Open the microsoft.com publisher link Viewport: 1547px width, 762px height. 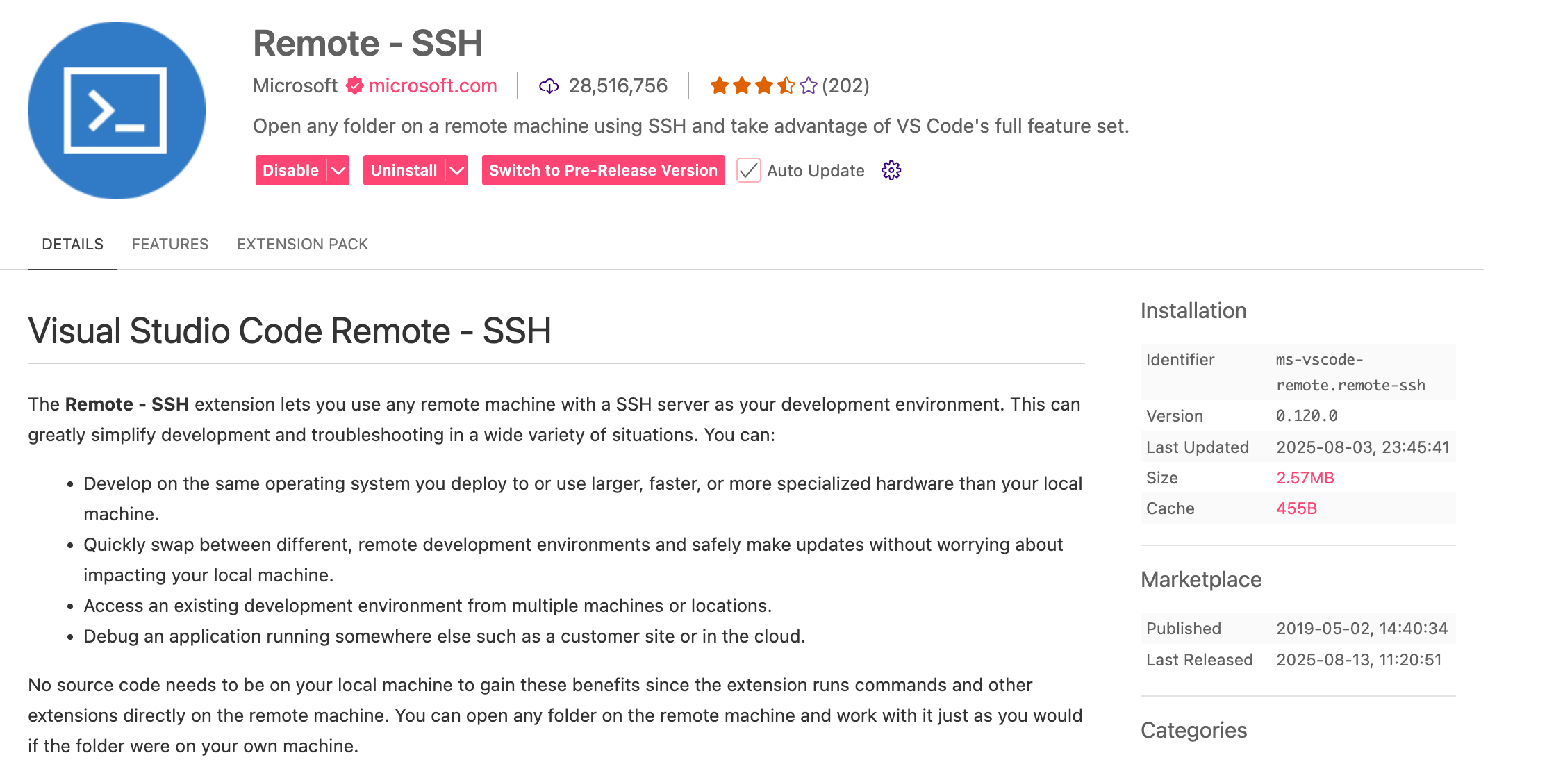tap(433, 85)
